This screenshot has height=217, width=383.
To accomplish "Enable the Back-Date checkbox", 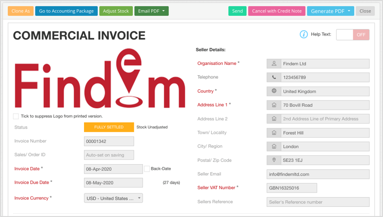I will tap(147, 169).
